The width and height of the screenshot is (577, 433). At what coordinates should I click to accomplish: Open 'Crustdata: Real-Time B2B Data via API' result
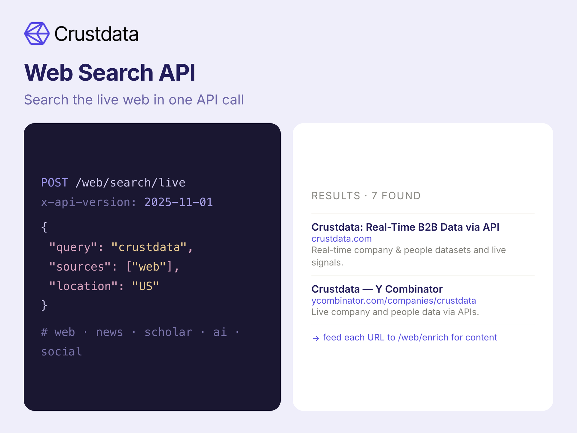point(405,227)
